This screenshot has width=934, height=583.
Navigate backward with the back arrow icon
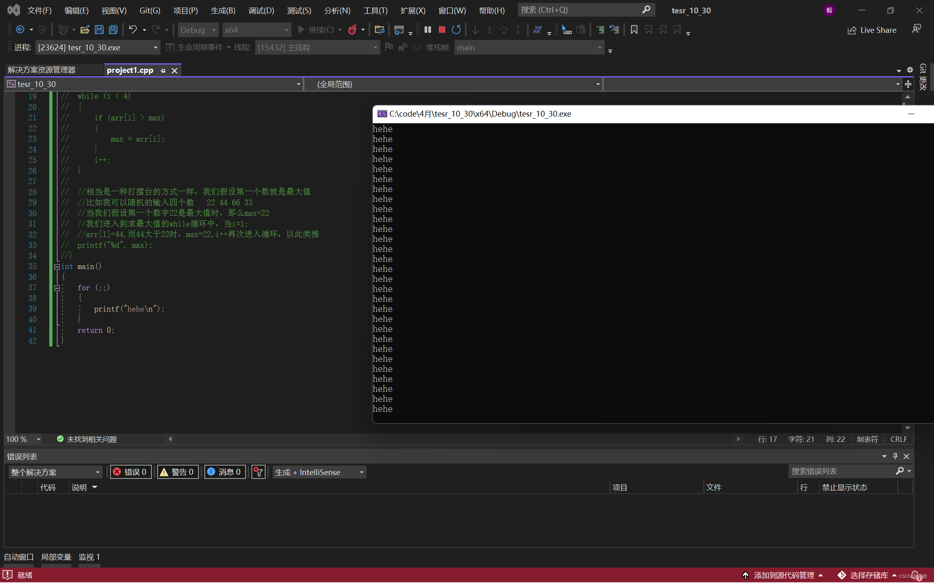coord(20,30)
